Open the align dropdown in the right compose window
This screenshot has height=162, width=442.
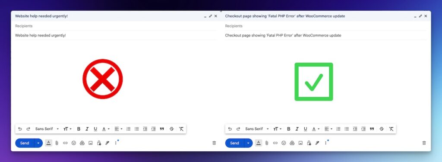pos(328,129)
